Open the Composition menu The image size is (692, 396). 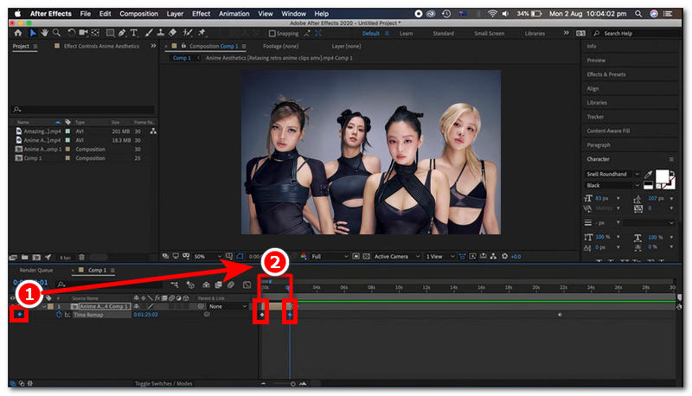[138, 14]
